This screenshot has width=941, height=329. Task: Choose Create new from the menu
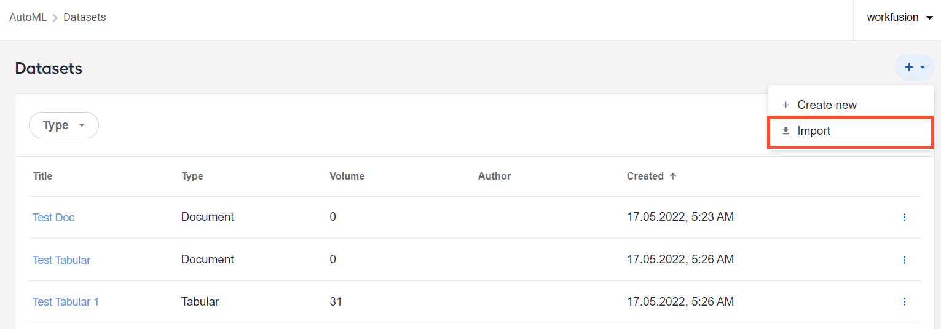pos(851,105)
